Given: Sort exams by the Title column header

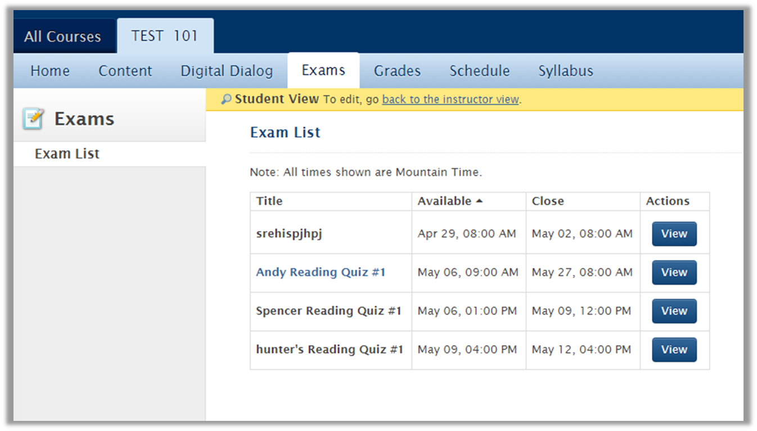Looking at the screenshot, I should coord(269,201).
